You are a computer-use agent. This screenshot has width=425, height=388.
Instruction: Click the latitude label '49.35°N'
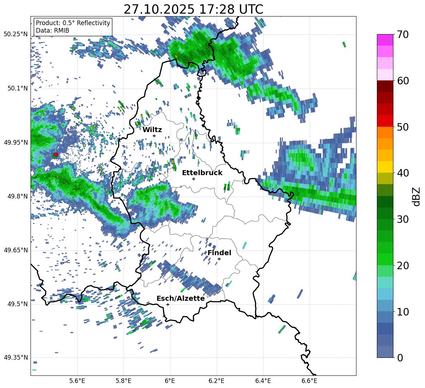(x=16, y=357)
